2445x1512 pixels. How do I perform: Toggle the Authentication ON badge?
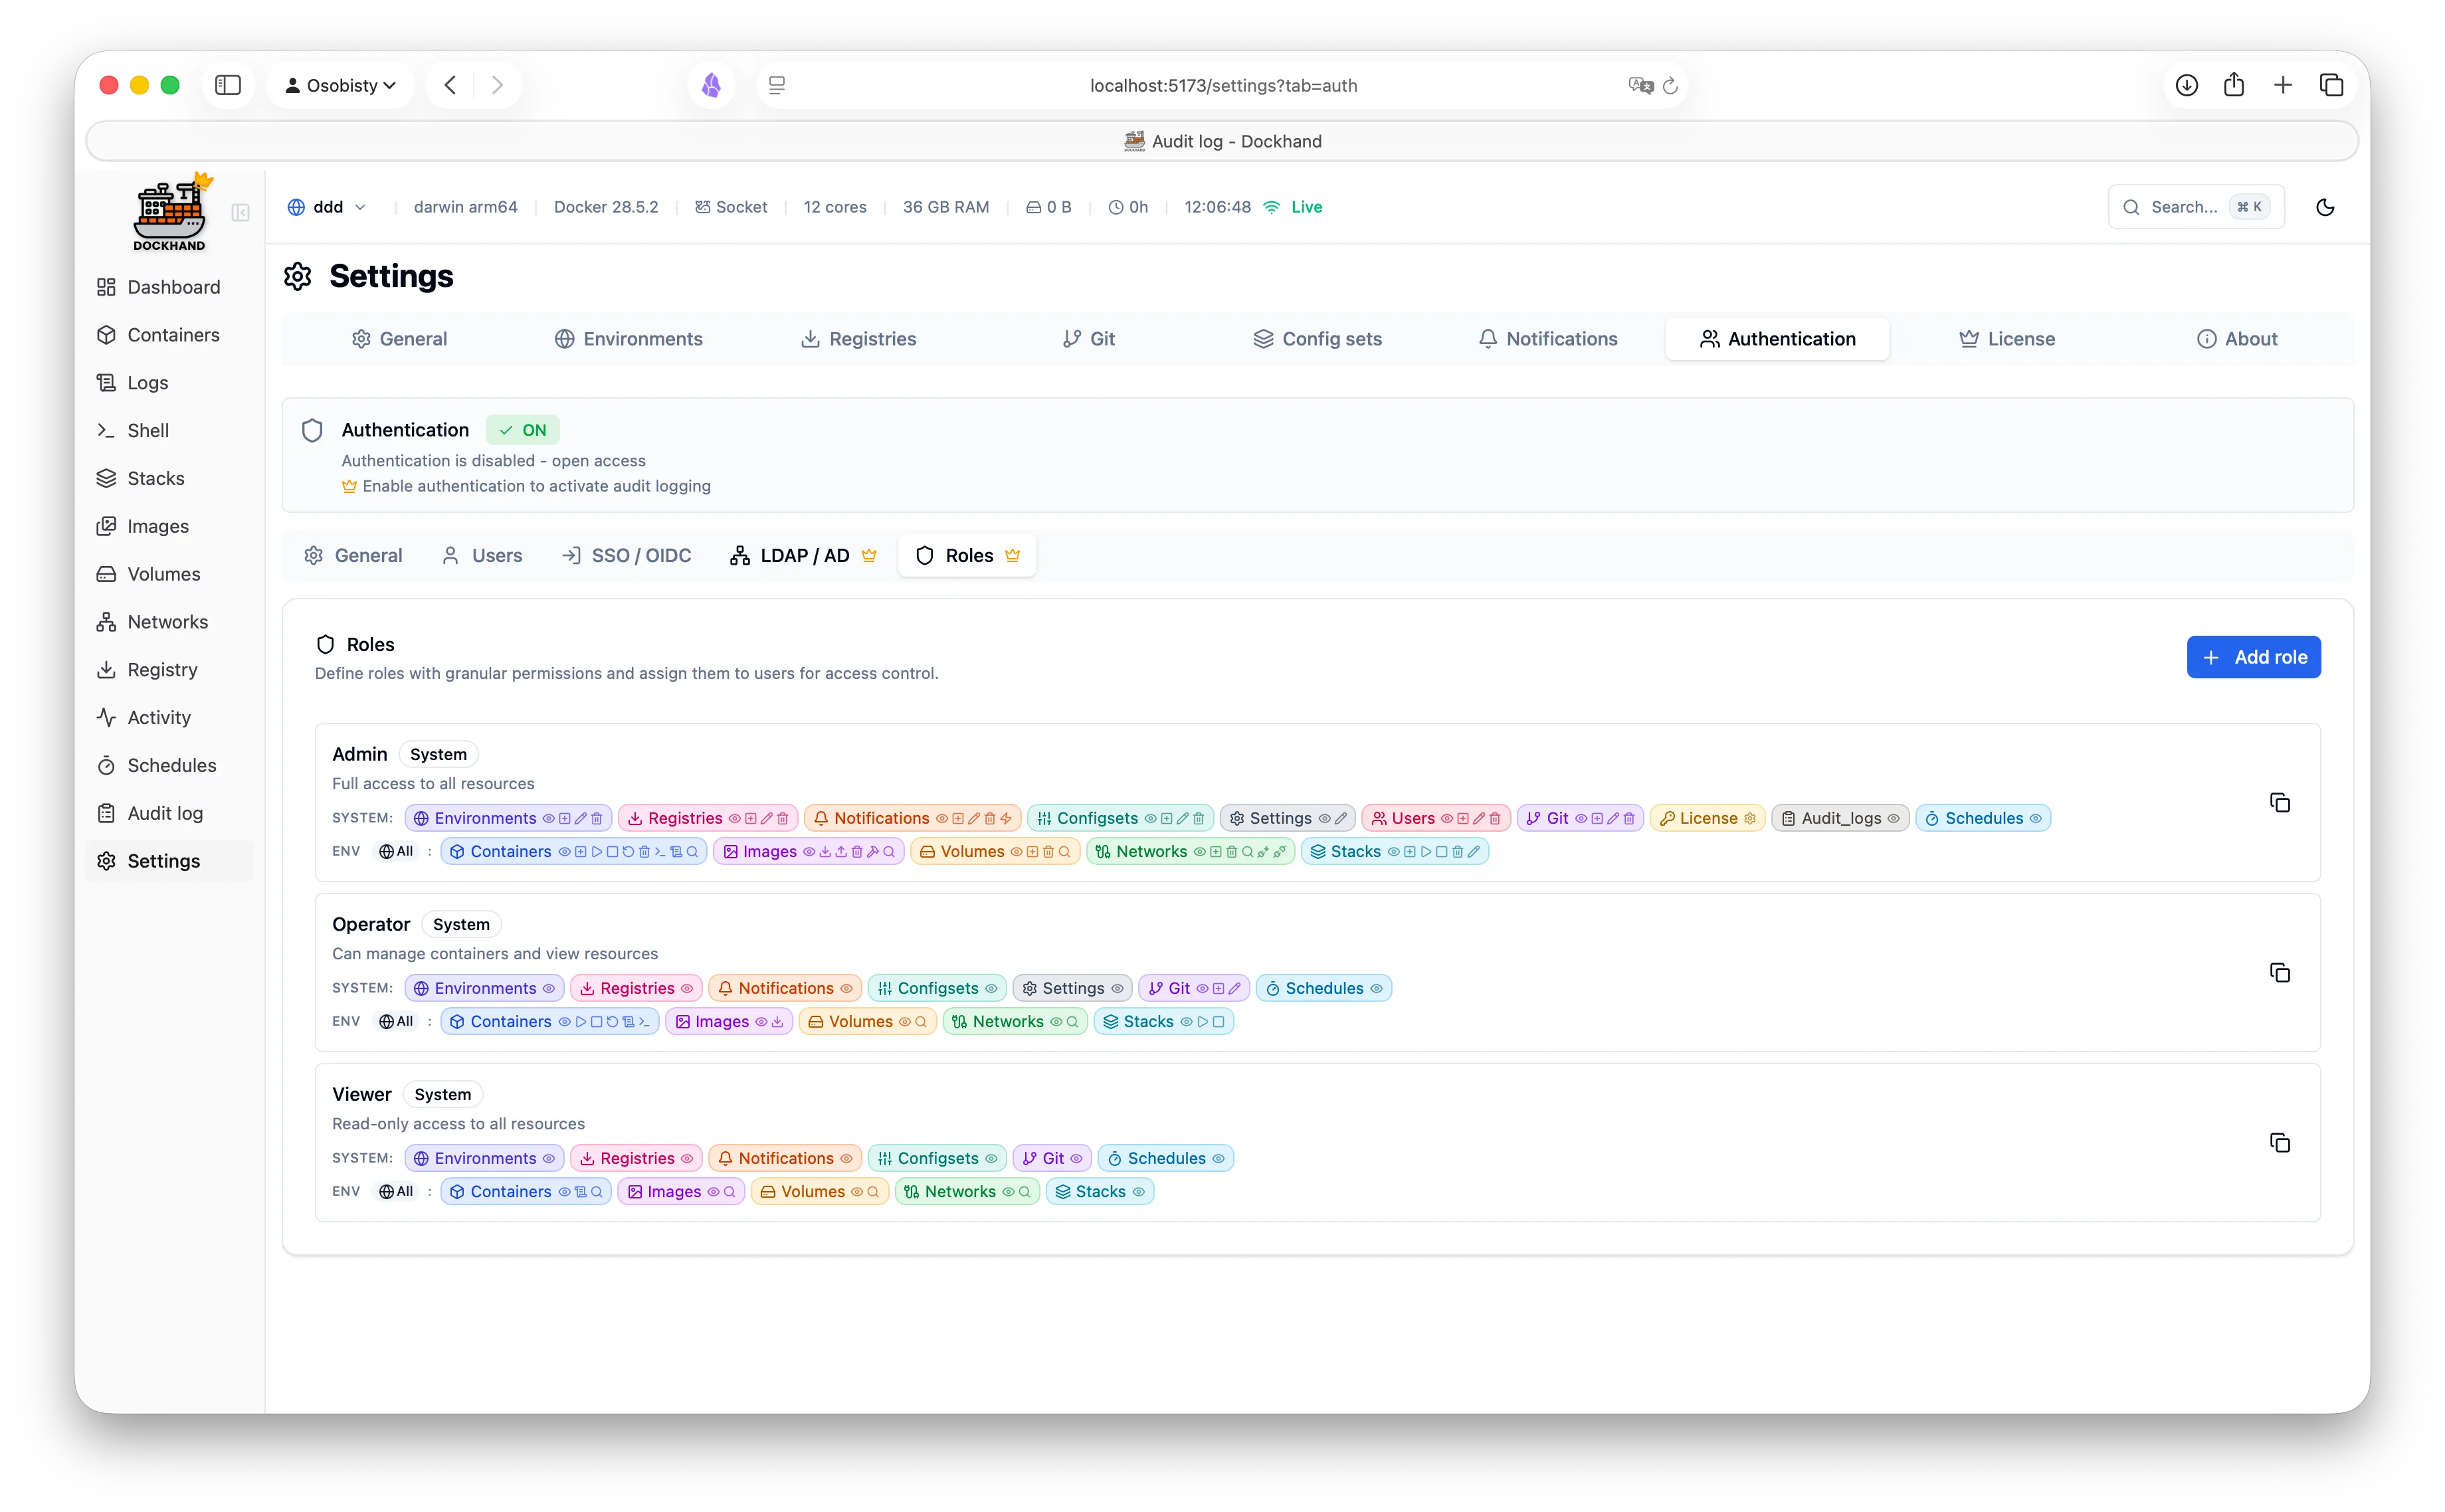point(523,430)
